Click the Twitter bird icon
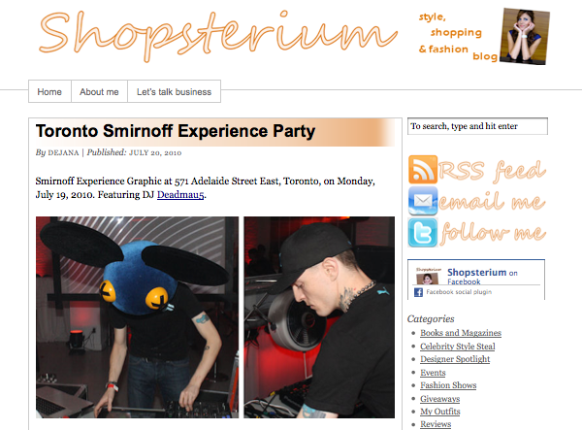The height and width of the screenshot is (430, 582). (423, 232)
